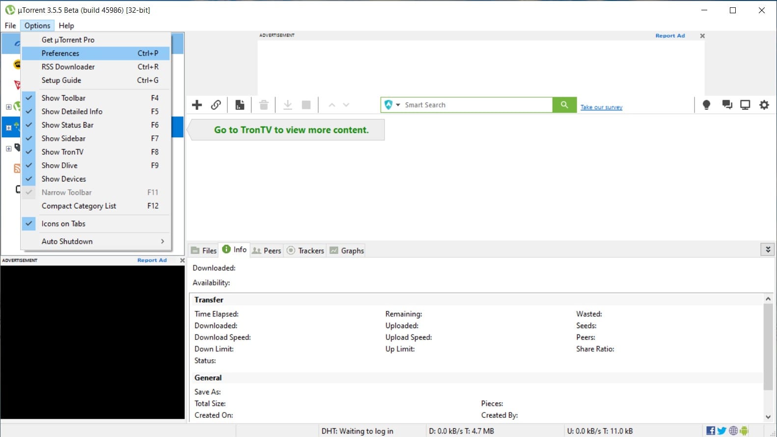Expand the highlighted blue sidebar row node
Screen dimensions: 777x437
tap(8, 128)
